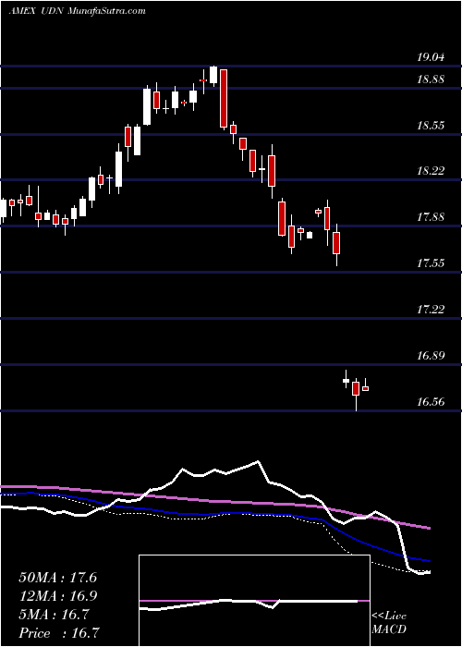This screenshot has height=647, width=462.
Task: Click the 18.88 price axis label
Action: coord(431,79)
